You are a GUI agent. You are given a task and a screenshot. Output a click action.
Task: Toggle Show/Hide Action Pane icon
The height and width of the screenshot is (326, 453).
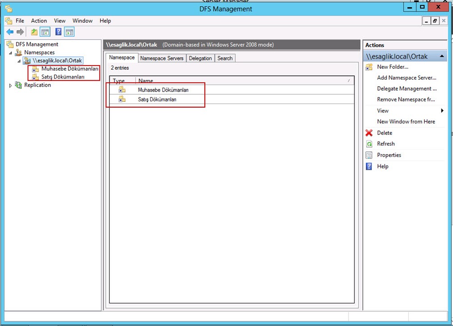click(69, 32)
